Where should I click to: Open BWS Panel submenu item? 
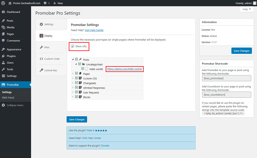click(8, 98)
